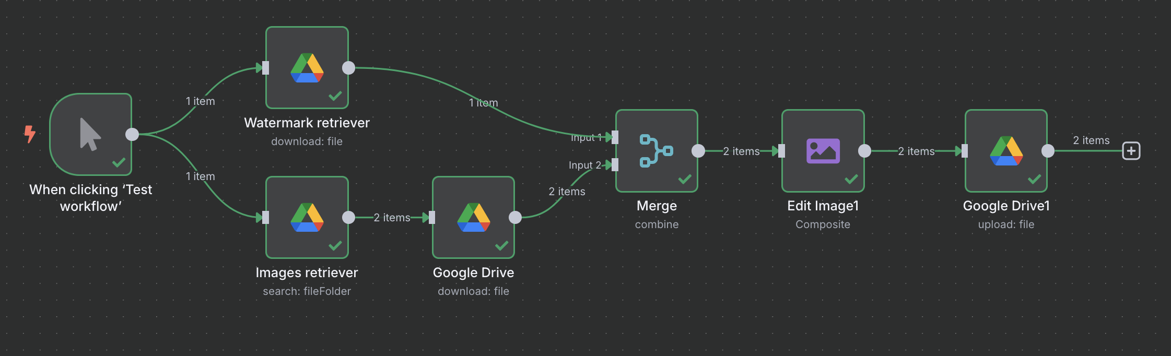Click '2 items' between Edit Image1 and Google Drive1
Image resolution: width=1171 pixels, height=356 pixels.
[916, 151]
